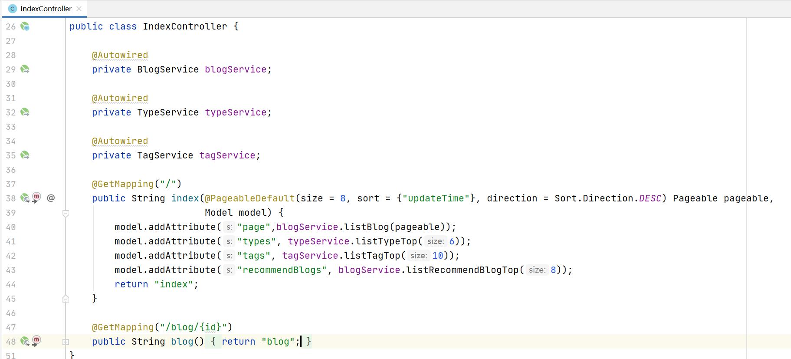The height and width of the screenshot is (359, 791).
Task: Click line number 26 in the gutter
Action: coord(11,27)
